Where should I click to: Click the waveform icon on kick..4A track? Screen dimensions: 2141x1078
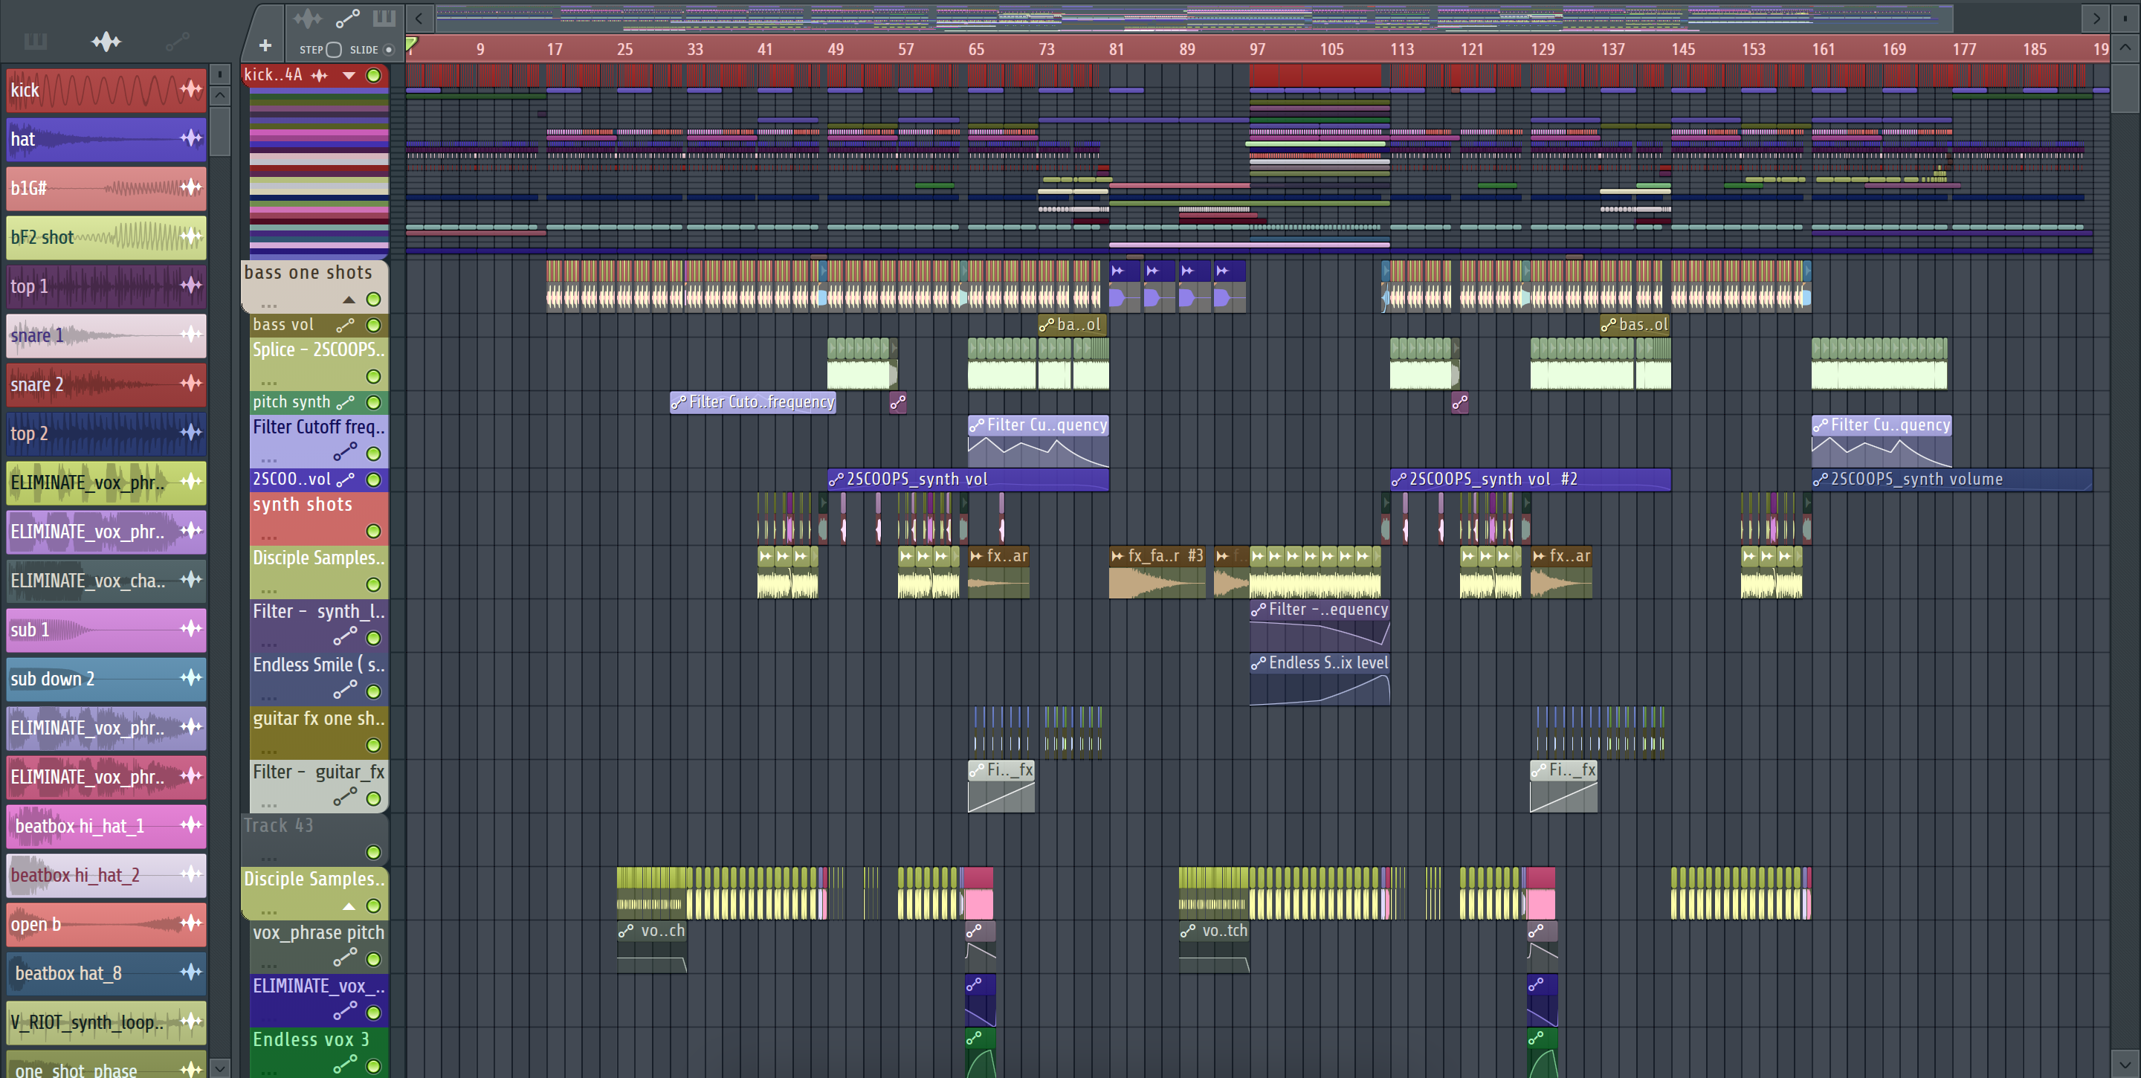(x=319, y=76)
